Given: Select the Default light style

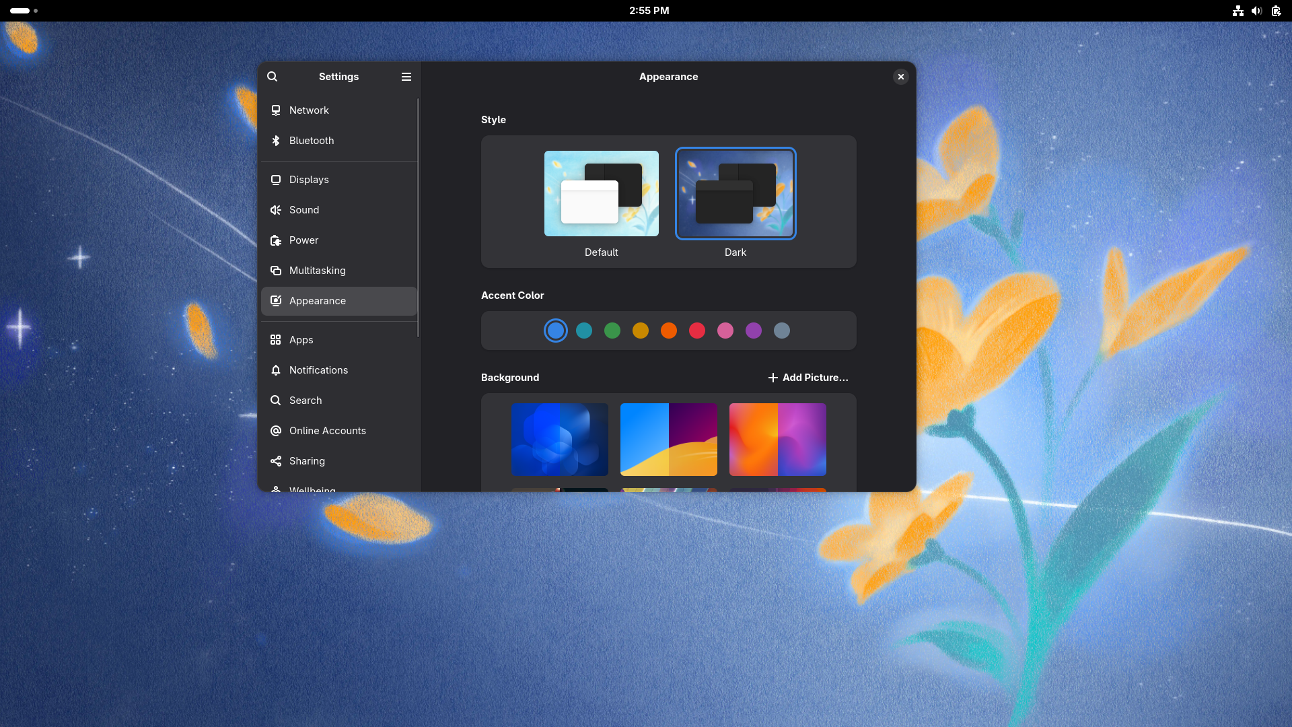Looking at the screenshot, I should 602,194.
